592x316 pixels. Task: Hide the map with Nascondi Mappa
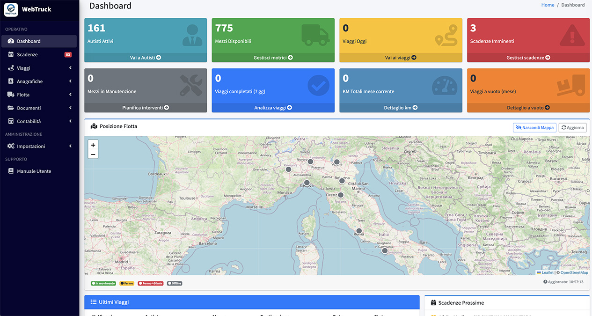pyautogui.click(x=534, y=127)
